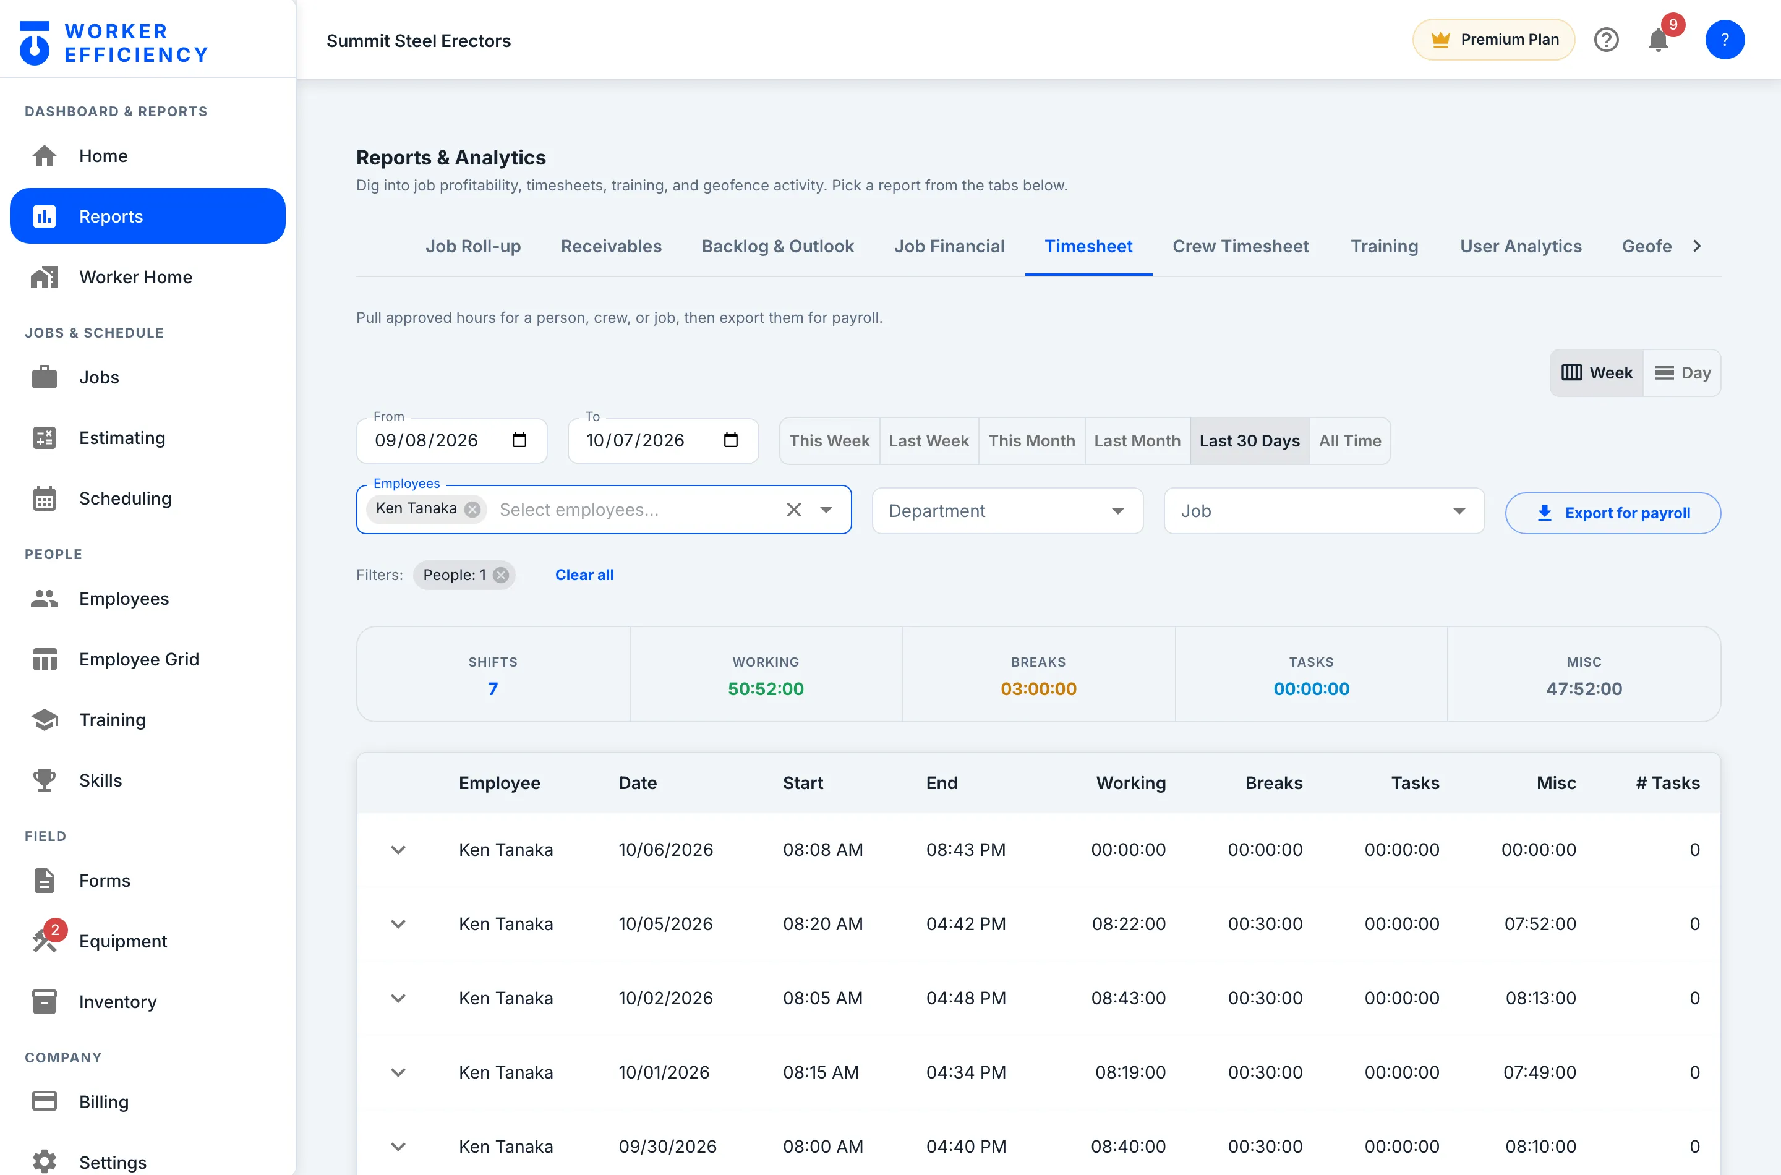
Task: Open Worker Home page
Action: (x=148, y=277)
